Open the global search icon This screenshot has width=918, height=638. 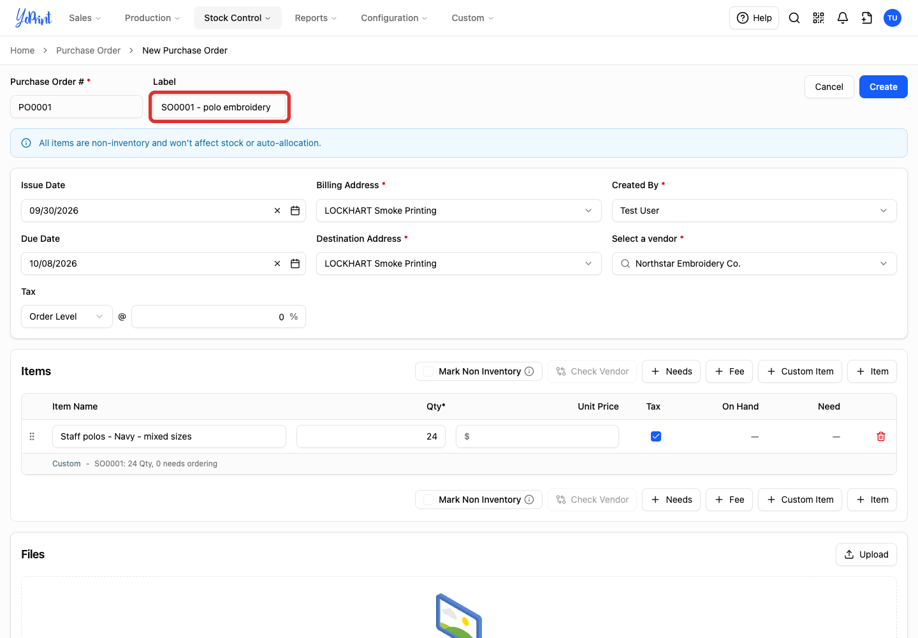(794, 18)
